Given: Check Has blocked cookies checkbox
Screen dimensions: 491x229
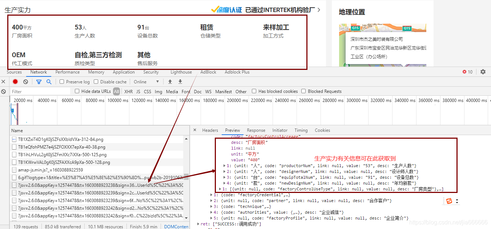Looking at the screenshot, I should tap(254, 91).
